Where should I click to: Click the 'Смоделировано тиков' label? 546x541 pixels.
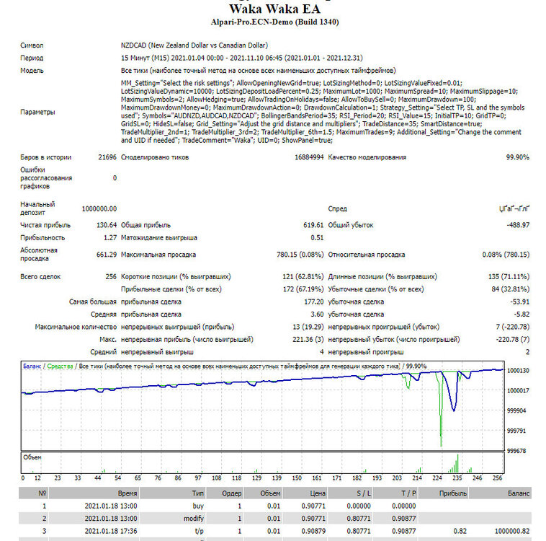(x=155, y=157)
